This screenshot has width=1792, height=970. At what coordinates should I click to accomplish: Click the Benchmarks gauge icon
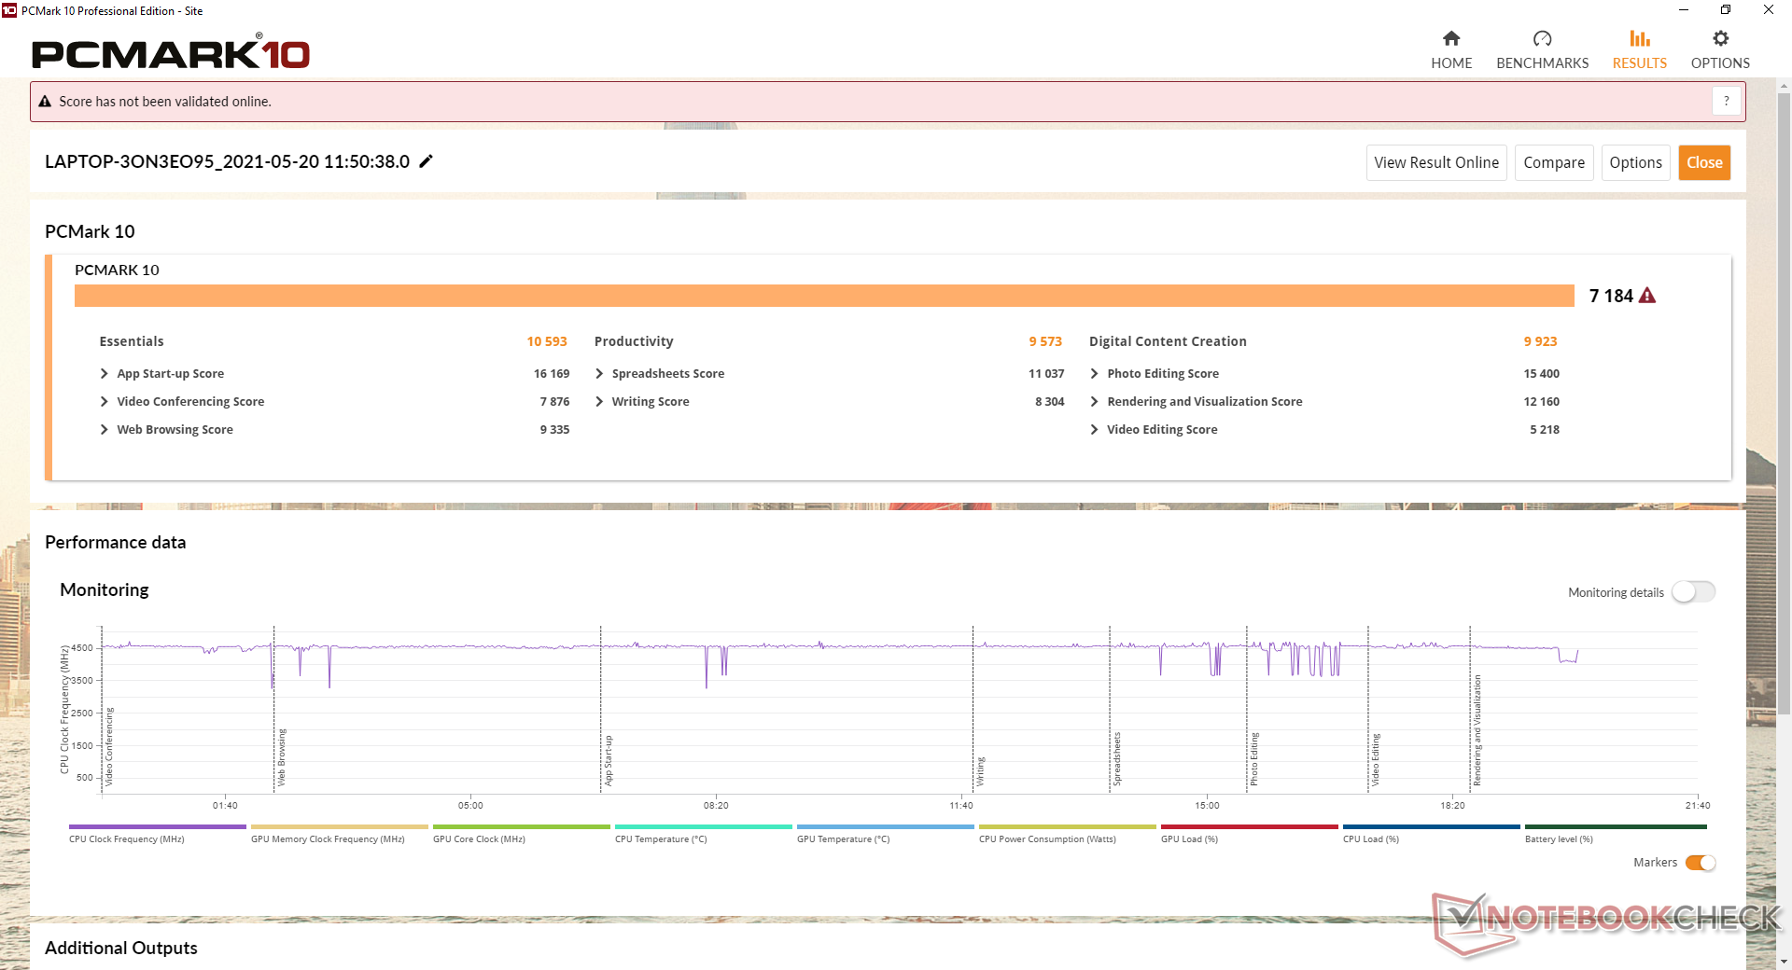pyautogui.click(x=1542, y=38)
